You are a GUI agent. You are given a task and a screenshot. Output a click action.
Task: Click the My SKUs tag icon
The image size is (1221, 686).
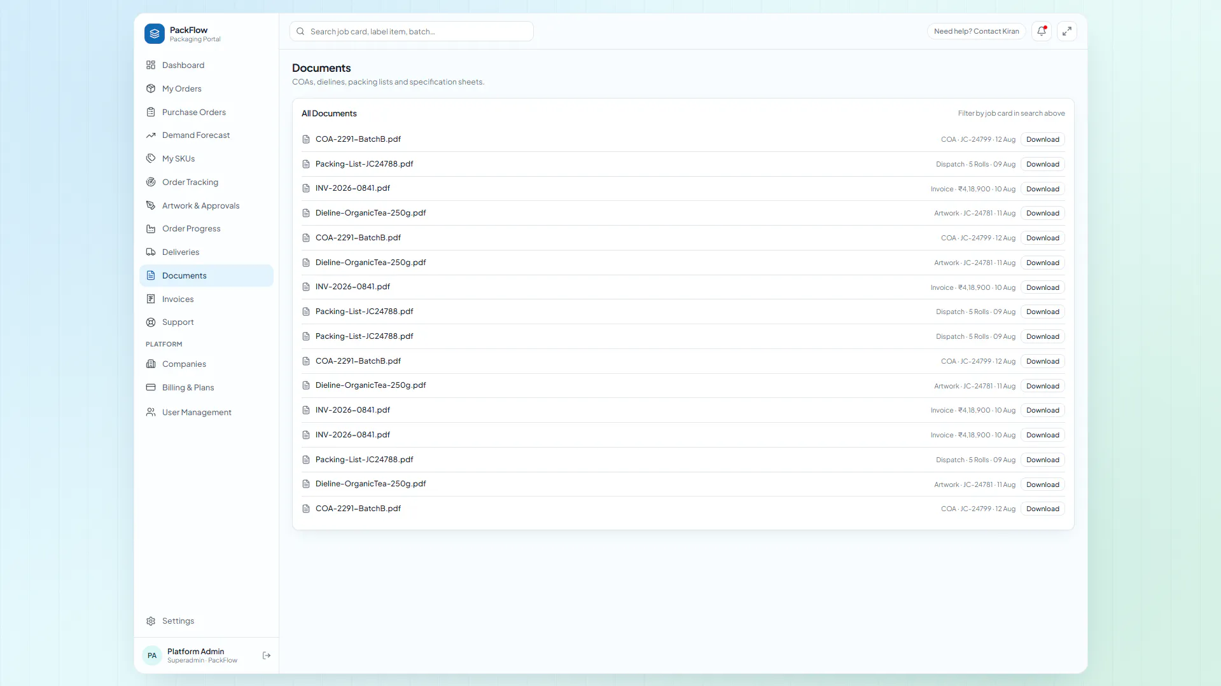pyautogui.click(x=151, y=158)
